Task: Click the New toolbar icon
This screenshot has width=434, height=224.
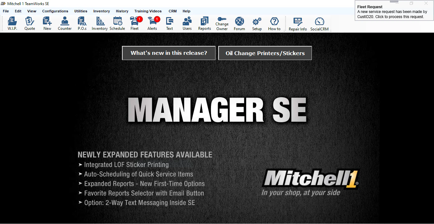Action: 47,24
